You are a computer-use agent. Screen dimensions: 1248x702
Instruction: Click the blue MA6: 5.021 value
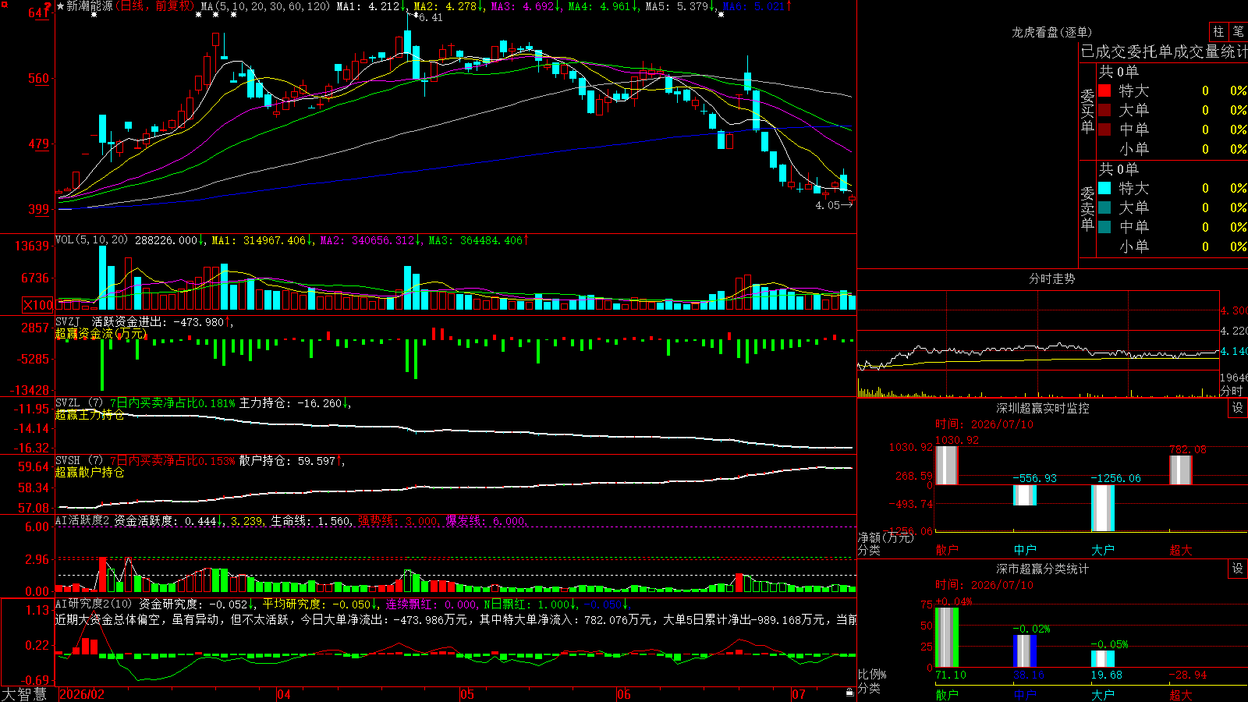point(755,6)
